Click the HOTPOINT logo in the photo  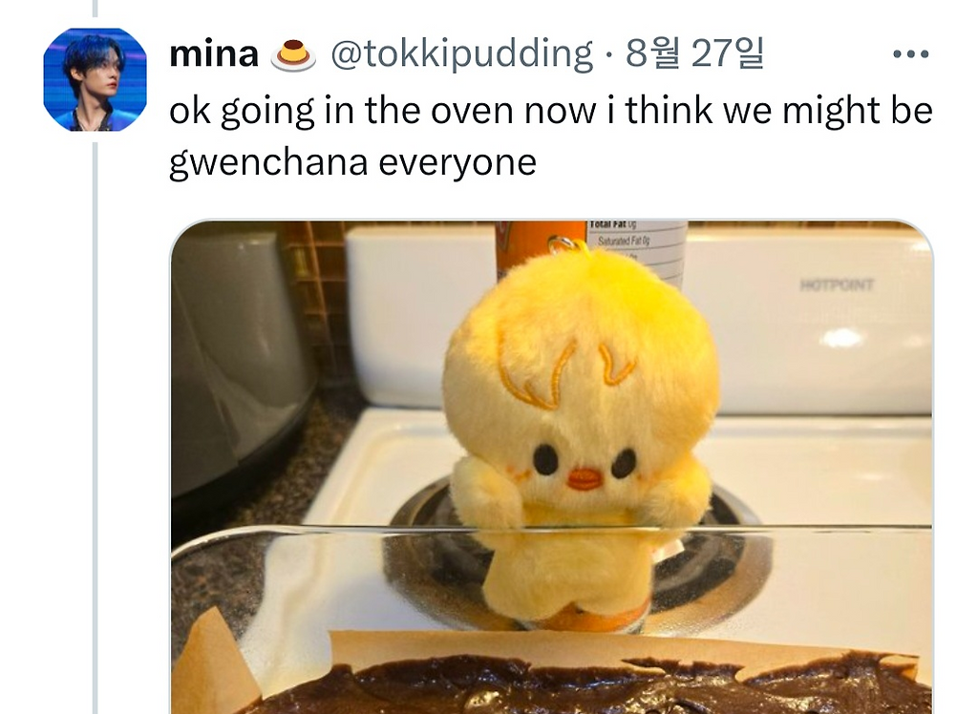(x=837, y=285)
